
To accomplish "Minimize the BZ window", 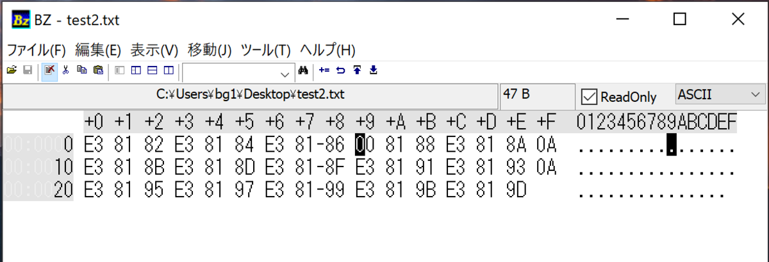I will coord(622,19).
